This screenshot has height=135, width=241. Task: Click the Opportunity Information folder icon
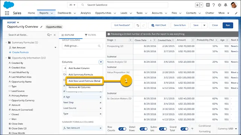tap(9, 58)
